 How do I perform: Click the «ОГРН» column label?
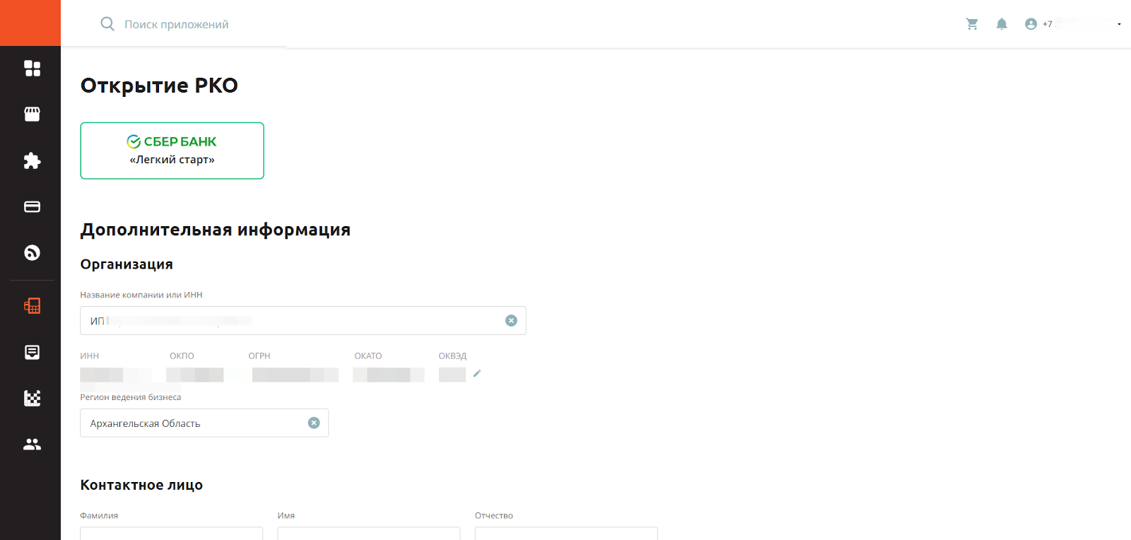259,356
